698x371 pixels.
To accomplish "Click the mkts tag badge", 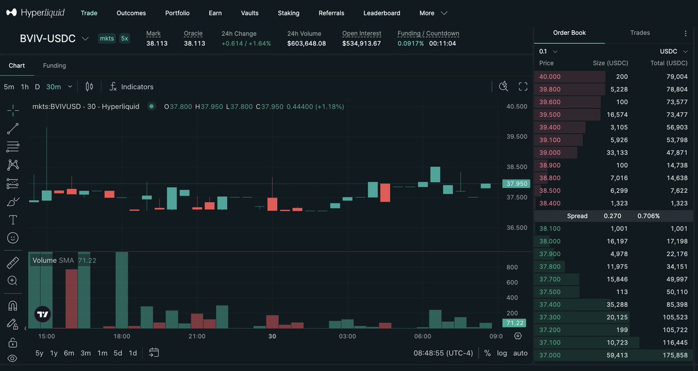I will [107, 38].
